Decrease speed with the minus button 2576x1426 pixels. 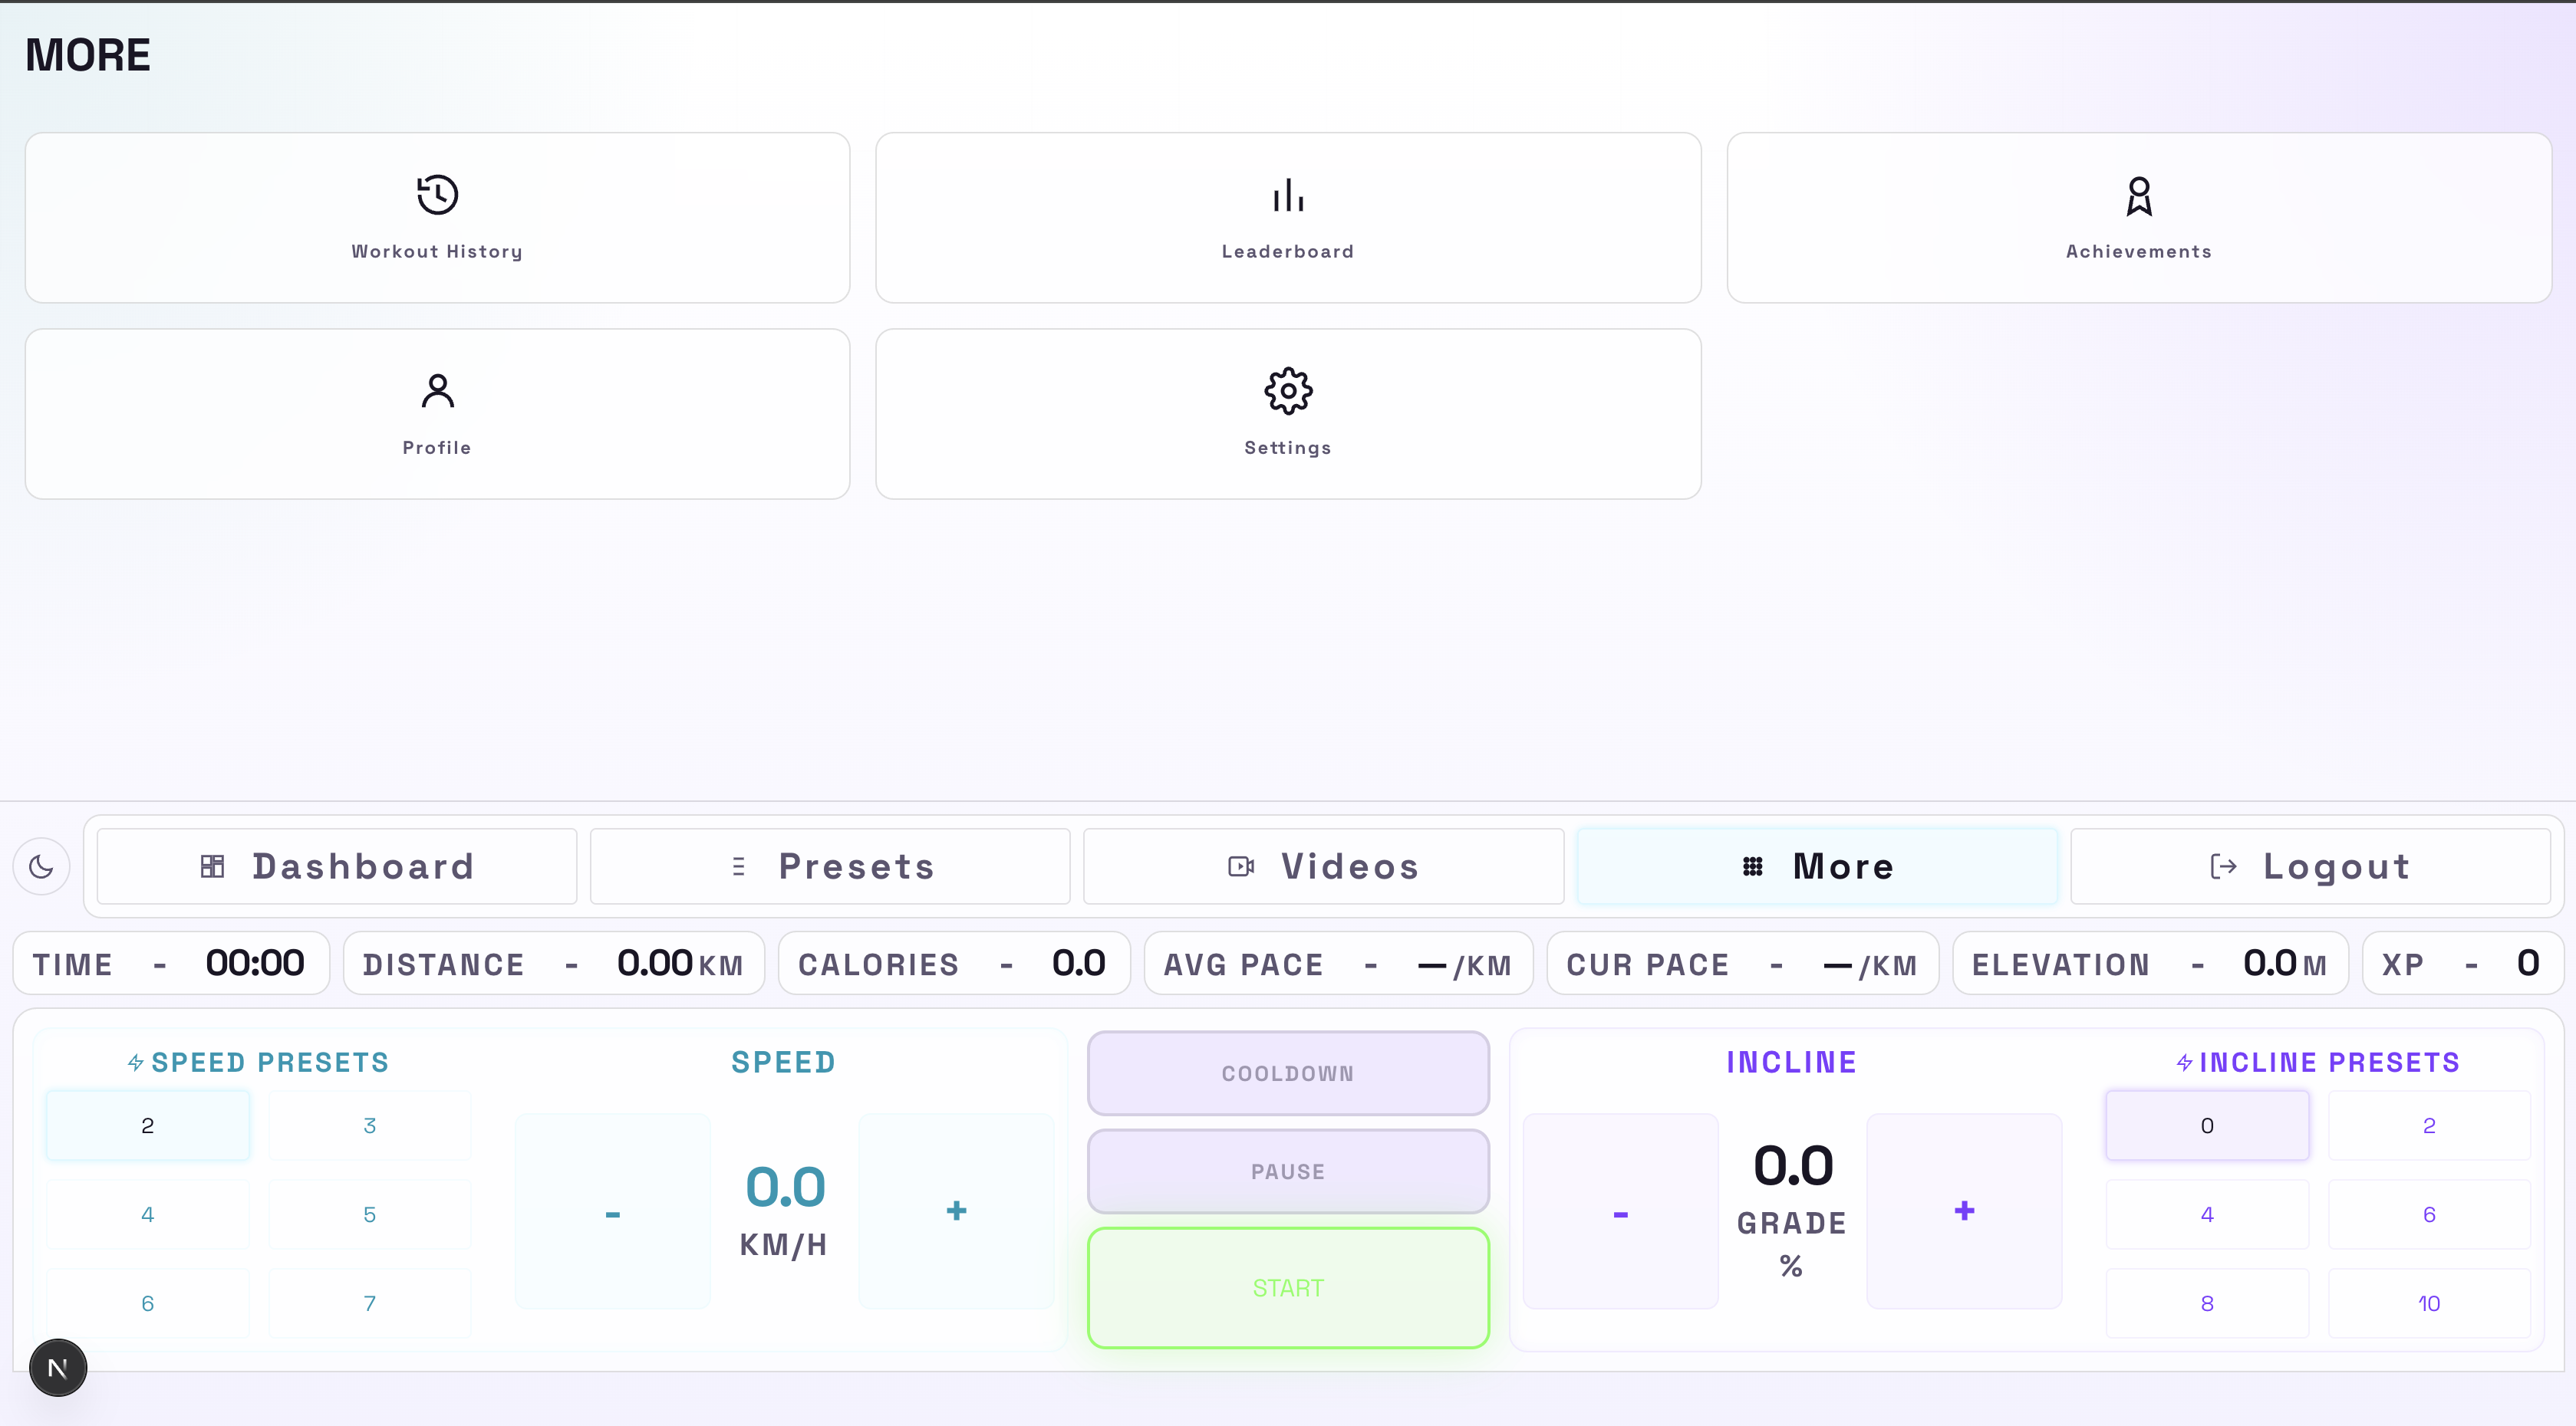click(x=613, y=1211)
